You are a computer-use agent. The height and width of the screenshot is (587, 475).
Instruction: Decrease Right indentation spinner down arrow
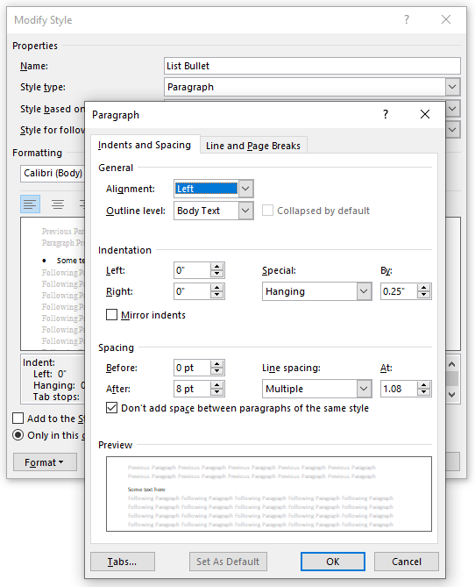pos(216,295)
